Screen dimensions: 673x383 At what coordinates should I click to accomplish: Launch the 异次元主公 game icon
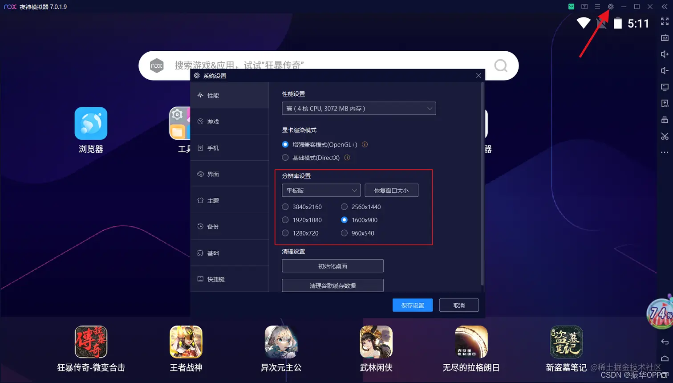(281, 342)
